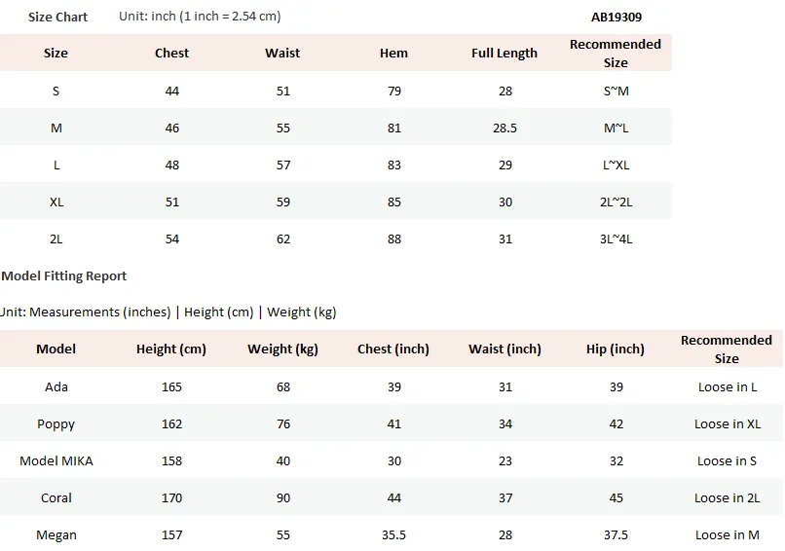The image size is (785, 551).
Task: Click the Full Length column header
Action: pos(505,53)
